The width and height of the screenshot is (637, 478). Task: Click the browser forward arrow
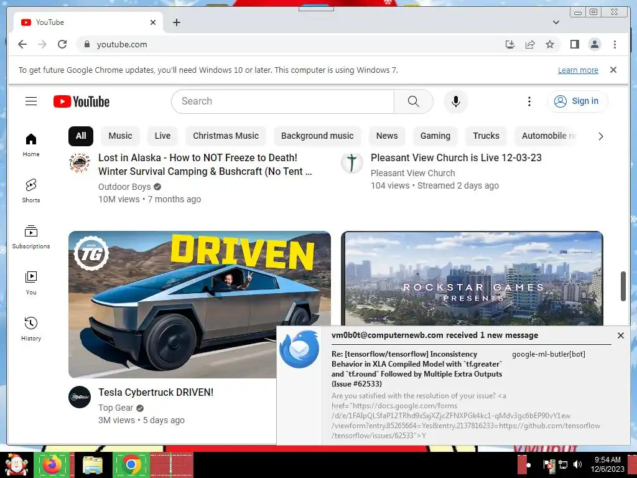coord(42,44)
